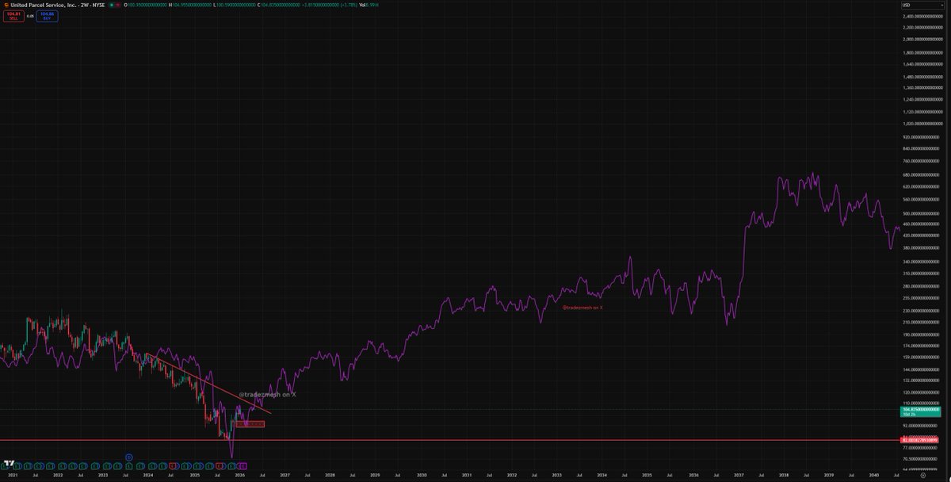Screen dimensions: 951x482
Task: Select the purple earnings marker at 2026
Action: (x=243, y=465)
